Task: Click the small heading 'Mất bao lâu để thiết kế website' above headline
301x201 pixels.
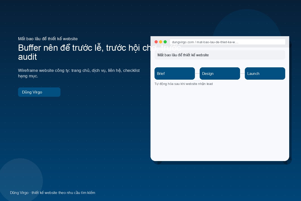Action: pos(48,39)
